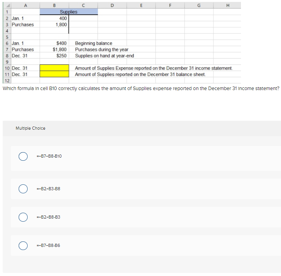Click Purchases label in row 7
Image resolution: width=281 pixels, height=276 pixels.
coord(23,50)
